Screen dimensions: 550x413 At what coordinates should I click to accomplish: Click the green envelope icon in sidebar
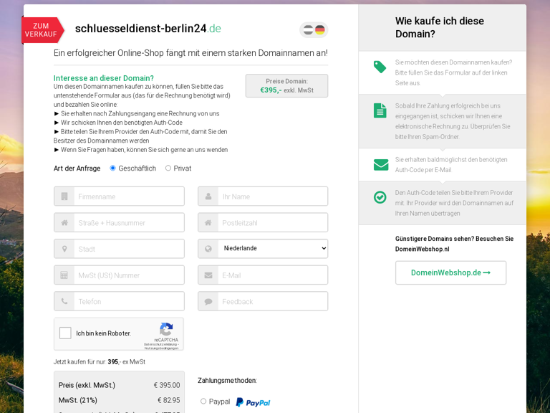coord(380,165)
